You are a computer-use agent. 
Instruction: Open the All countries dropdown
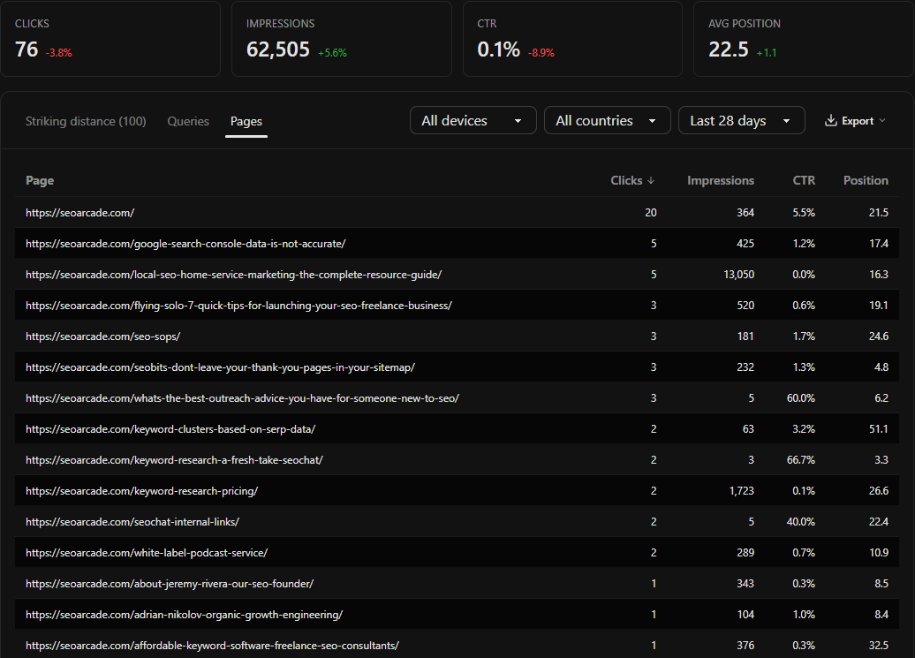[608, 120]
